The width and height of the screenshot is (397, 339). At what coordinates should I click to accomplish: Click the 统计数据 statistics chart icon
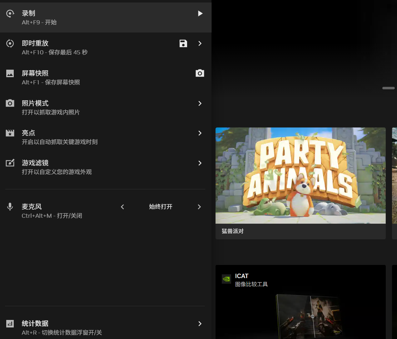coord(10,324)
